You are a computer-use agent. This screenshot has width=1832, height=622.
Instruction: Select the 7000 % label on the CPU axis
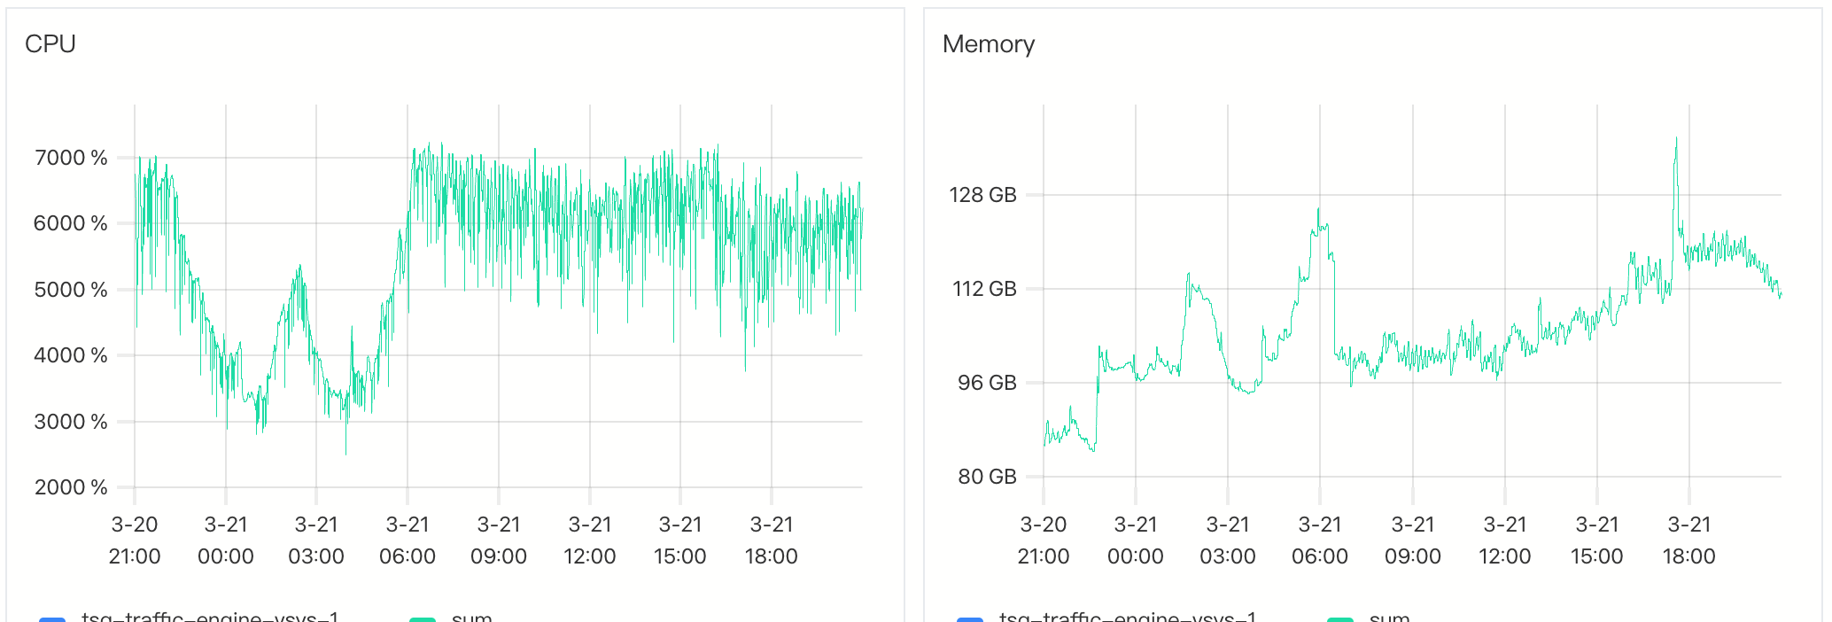coord(71,158)
